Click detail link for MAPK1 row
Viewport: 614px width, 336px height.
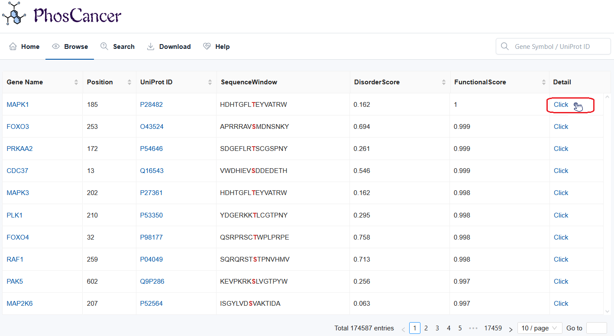tap(561, 104)
